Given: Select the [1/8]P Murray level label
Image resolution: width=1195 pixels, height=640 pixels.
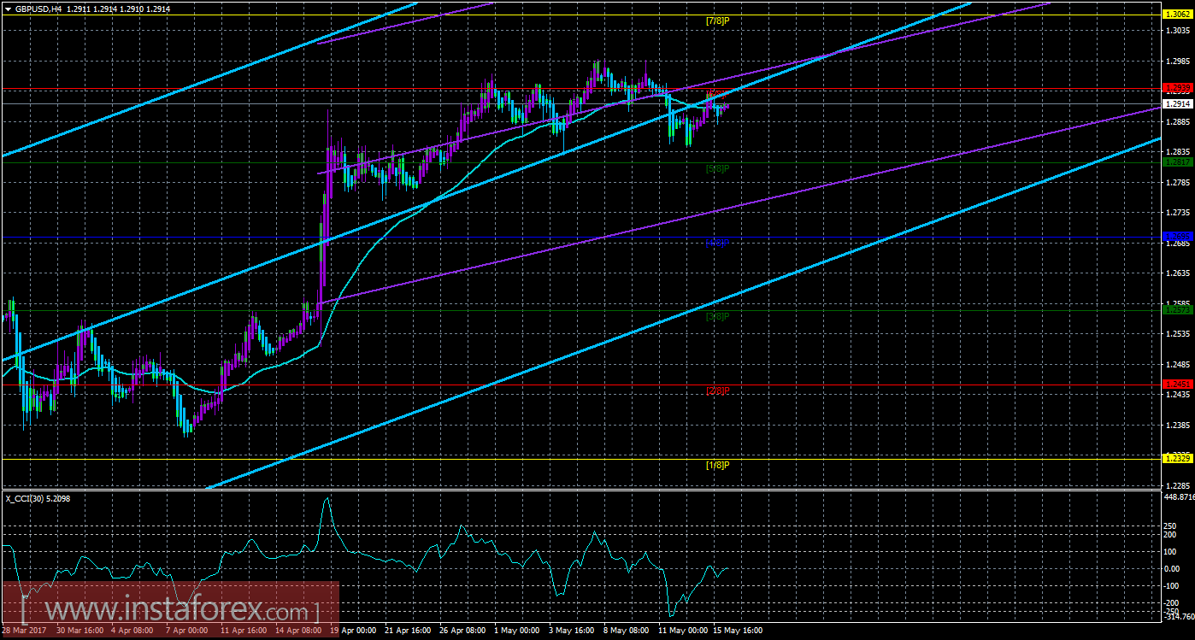Looking at the screenshot, I should click(x=717, y=465).
